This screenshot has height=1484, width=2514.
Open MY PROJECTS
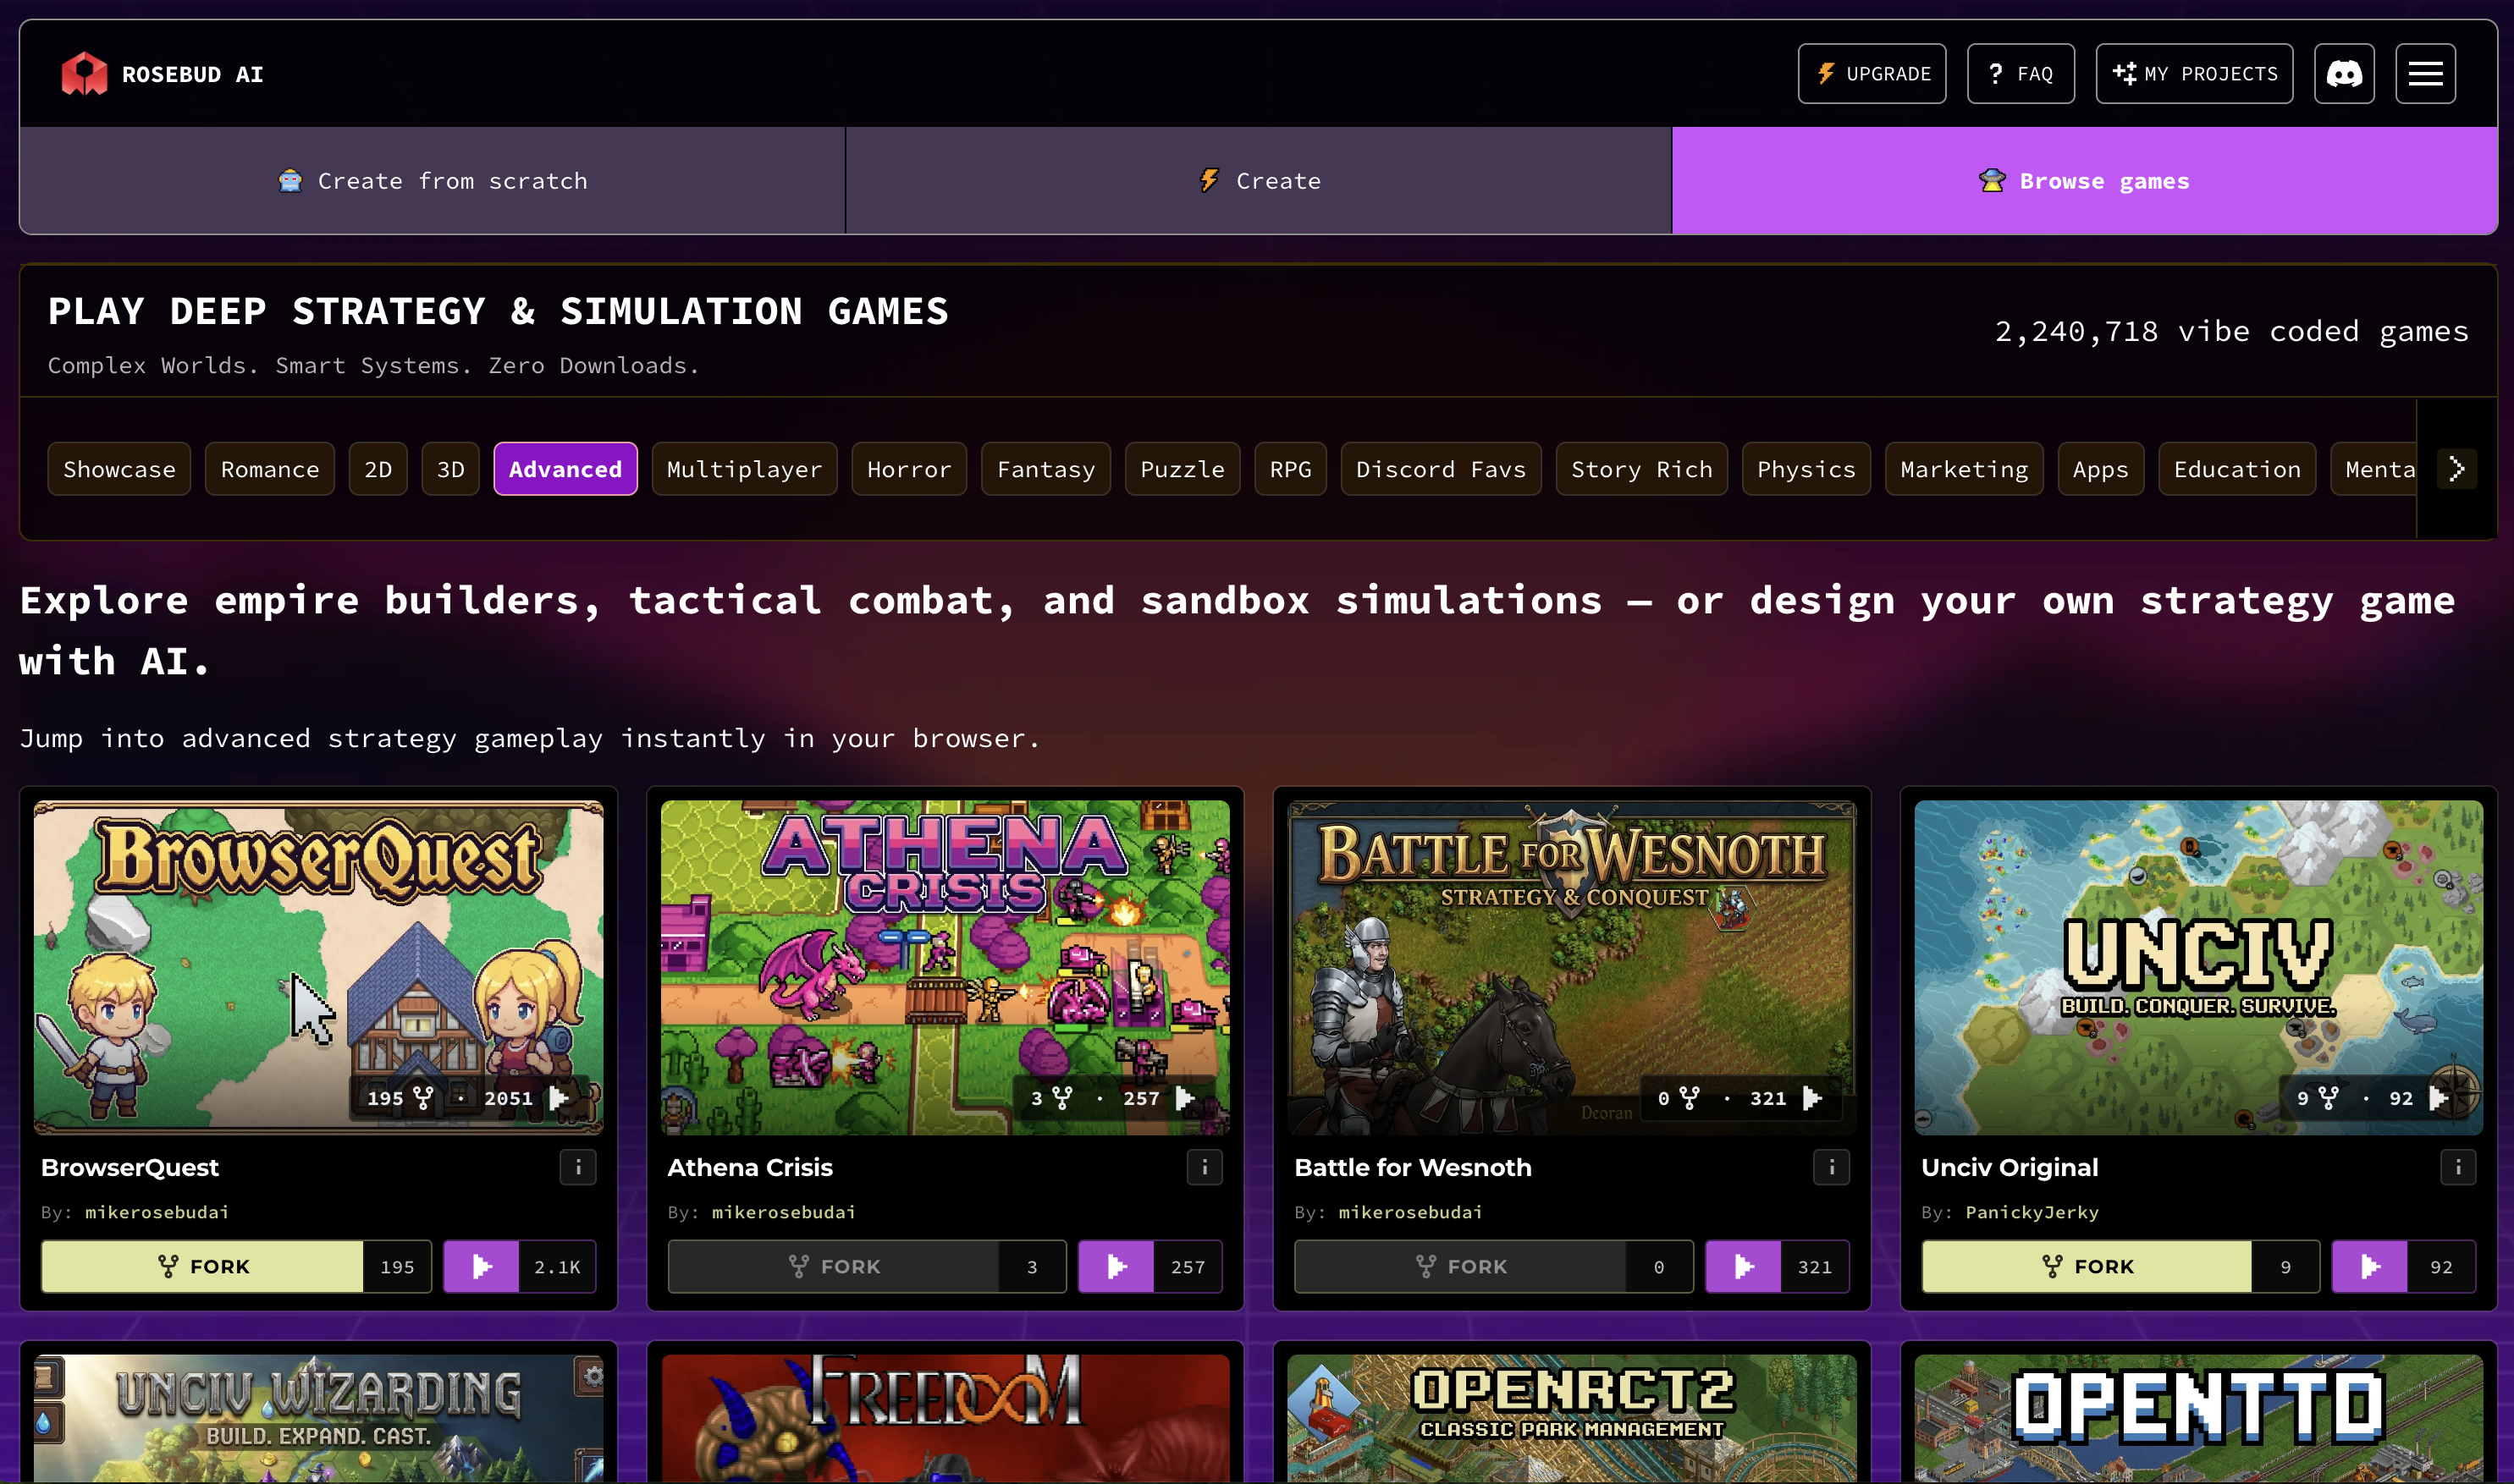tap(2193, 72)
